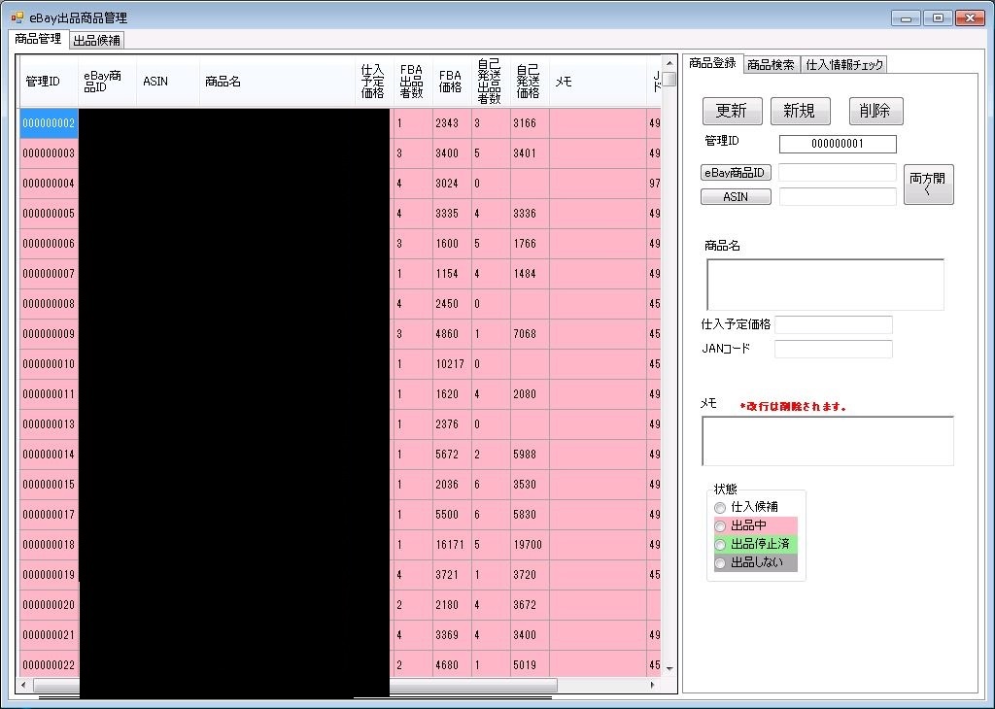
Task: Click into the メモ text area
Action: point(828,441)
